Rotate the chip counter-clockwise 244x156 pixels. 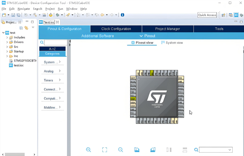[153, 150]
